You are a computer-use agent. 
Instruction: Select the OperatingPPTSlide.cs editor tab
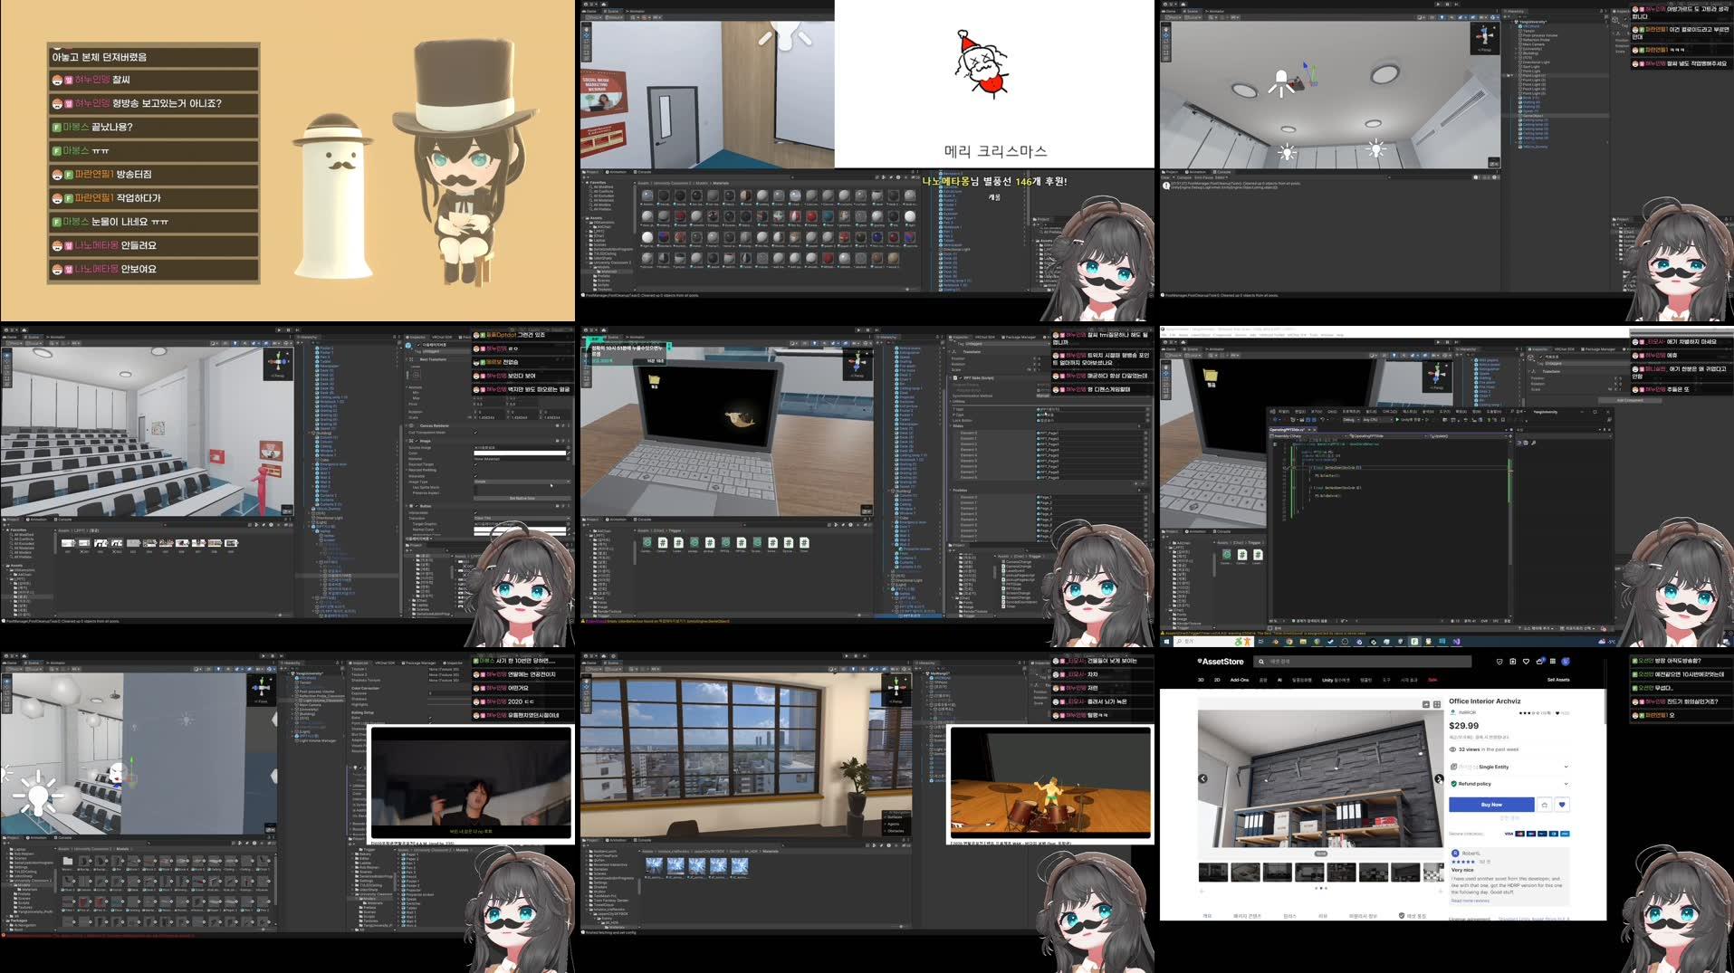coord(1287,429)
